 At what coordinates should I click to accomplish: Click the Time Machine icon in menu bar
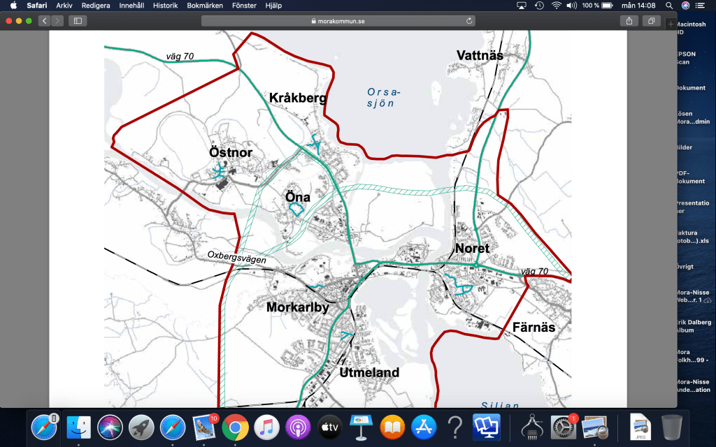(x=539, y=6)
